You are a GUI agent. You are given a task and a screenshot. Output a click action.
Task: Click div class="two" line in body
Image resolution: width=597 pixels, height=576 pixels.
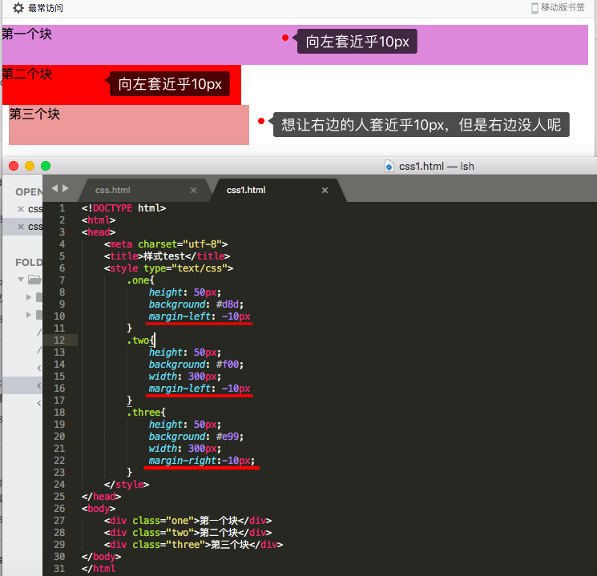pos(188,533)
